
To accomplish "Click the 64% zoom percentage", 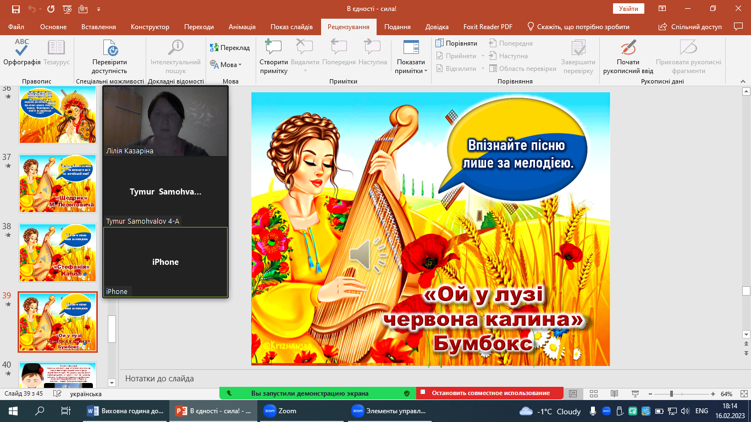I will [726, 394].
